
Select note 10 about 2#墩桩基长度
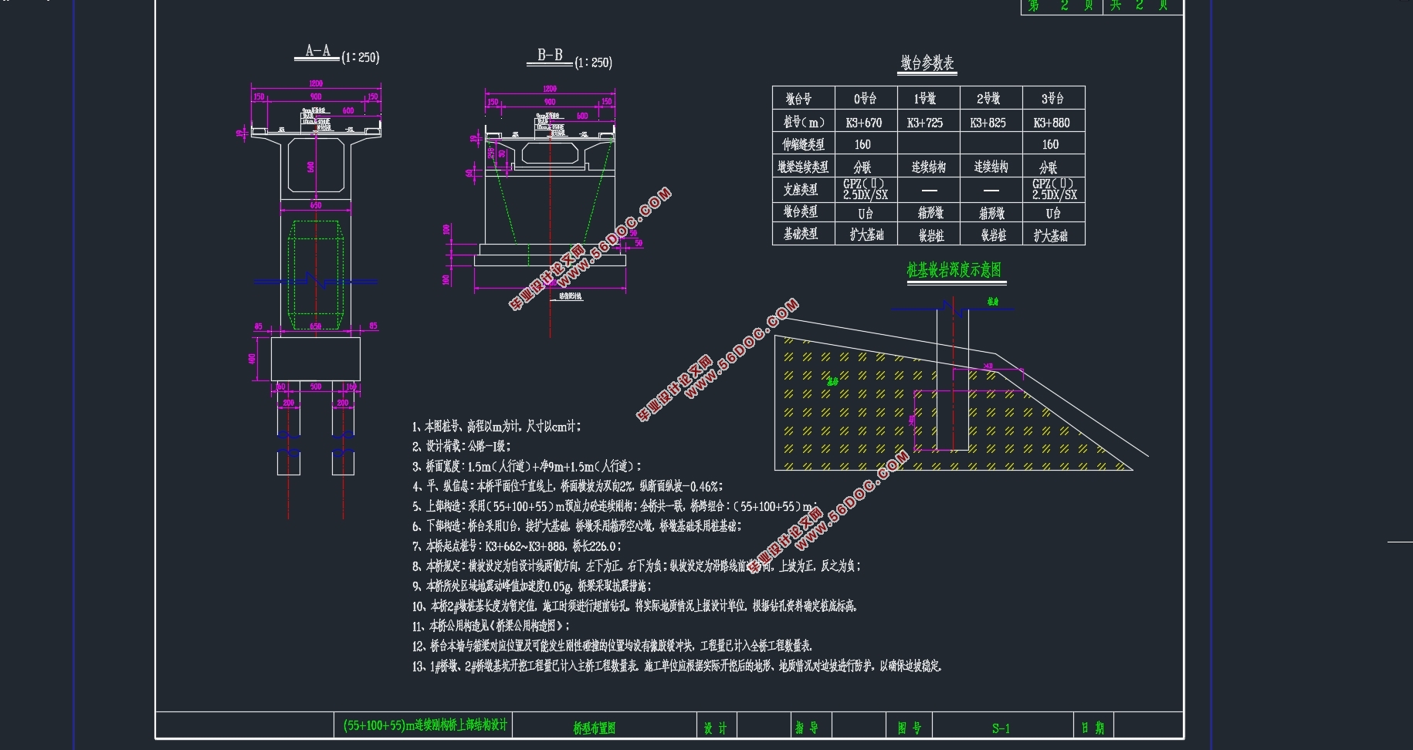point(635,606)
